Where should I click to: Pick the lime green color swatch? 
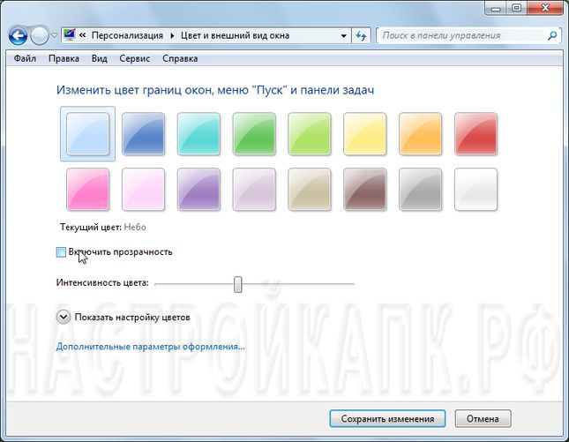pos(310,134)
